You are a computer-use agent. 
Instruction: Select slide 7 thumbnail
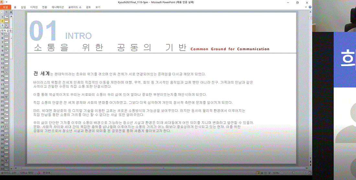coord(6,42)
